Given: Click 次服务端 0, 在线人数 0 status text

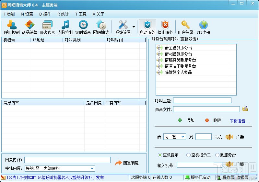Looking at the screenshot, I should click(x=151, y=177).
